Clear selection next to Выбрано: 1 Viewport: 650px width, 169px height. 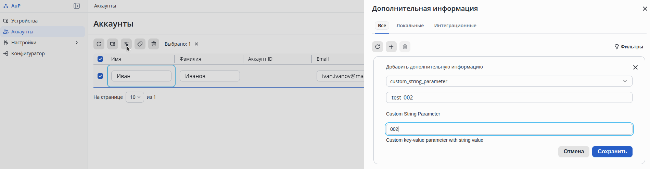(196, 44)
